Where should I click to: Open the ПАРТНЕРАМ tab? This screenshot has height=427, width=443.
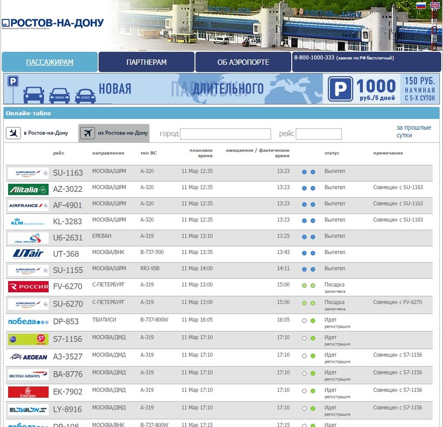click(x=146, y=62)
